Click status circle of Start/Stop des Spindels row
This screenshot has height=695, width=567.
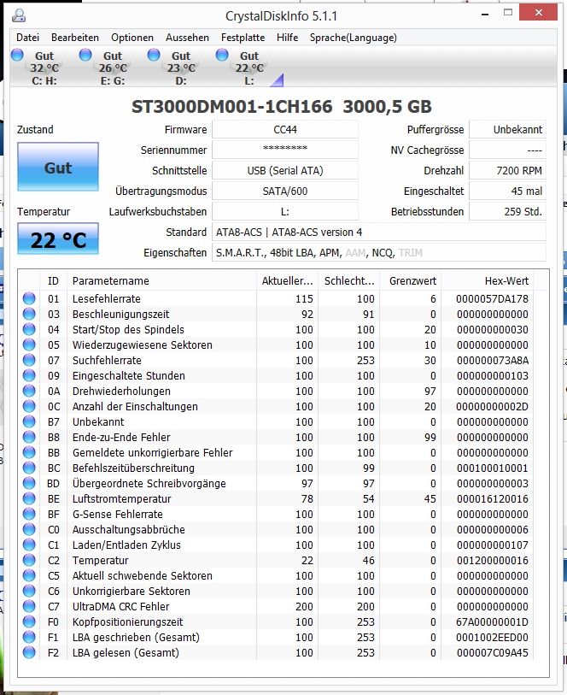[x=29, y=329]
